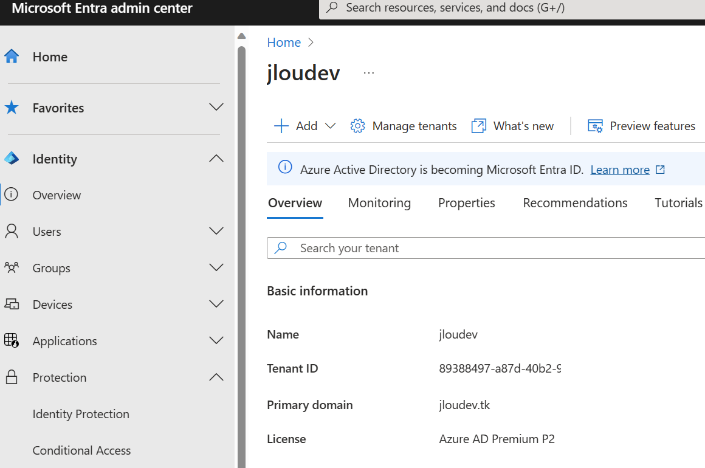This screenshot has height=468, width=705.
Task: Switch to the Recommendations tab
Action: pyautogui.click(x=575, y=203)
